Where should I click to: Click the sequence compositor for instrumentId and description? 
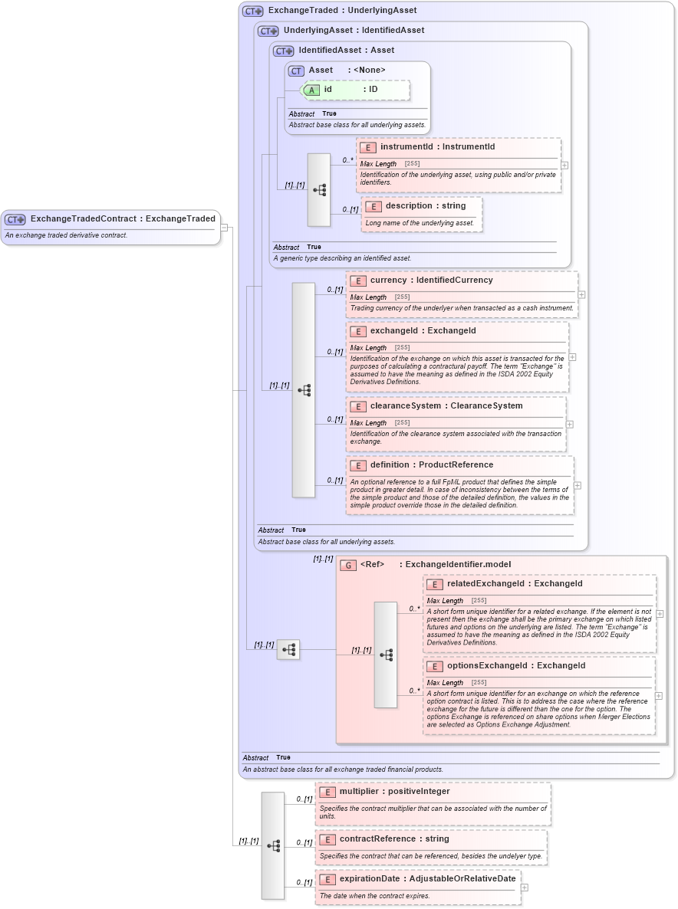coord(319,190)
